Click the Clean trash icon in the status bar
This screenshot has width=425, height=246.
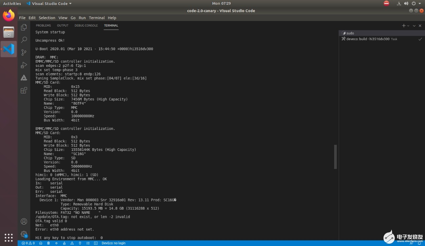click(x=49, y=243)
